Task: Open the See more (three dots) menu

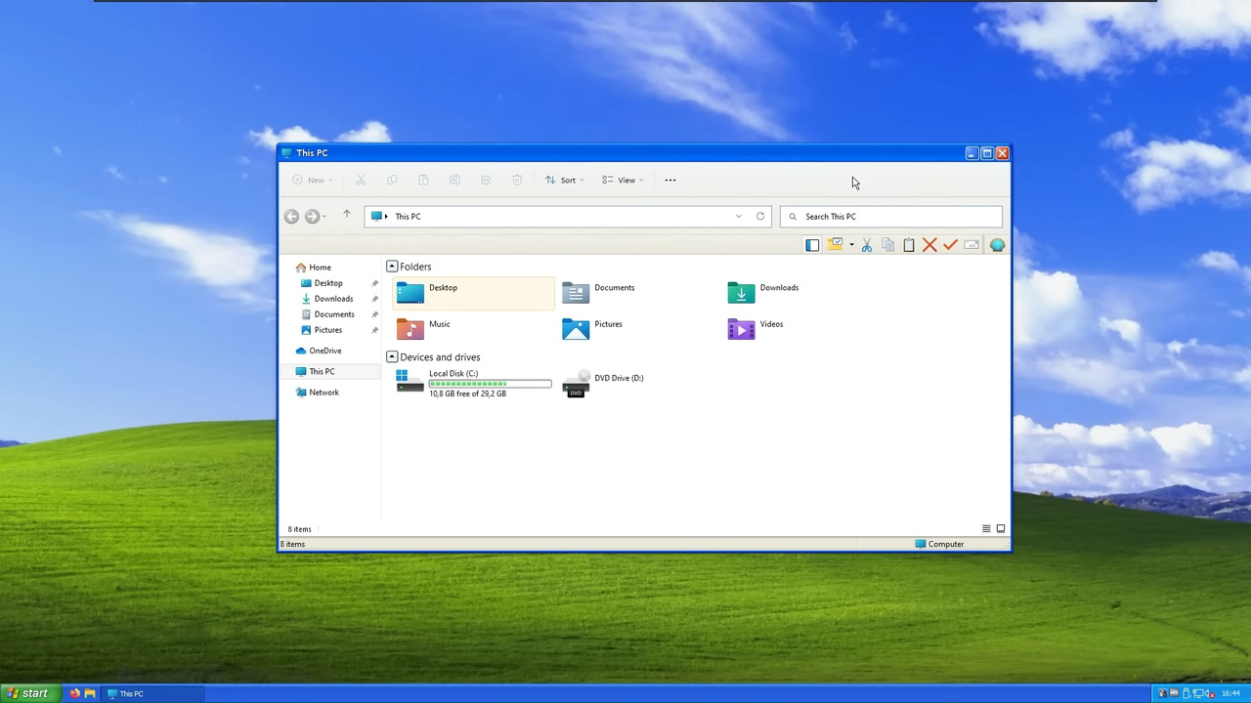Action: [670, 180]
